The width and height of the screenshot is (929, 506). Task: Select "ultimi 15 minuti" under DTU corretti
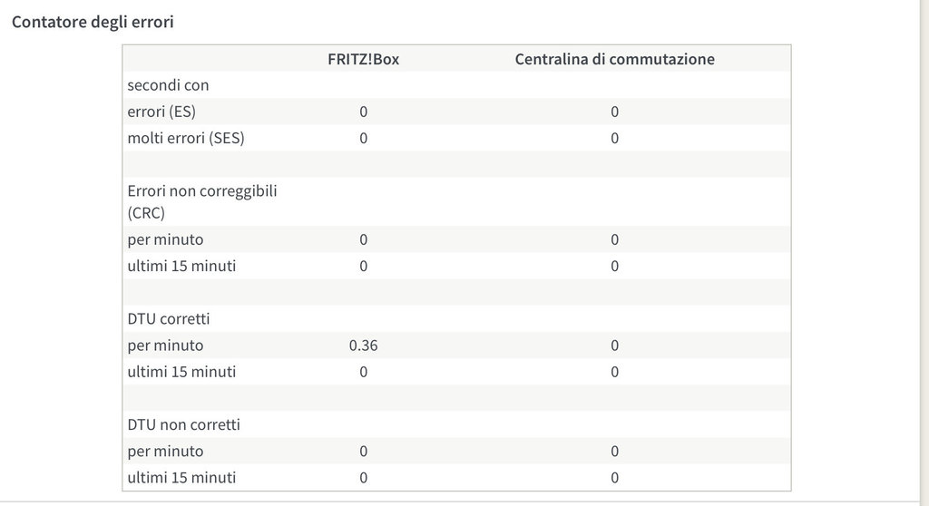pyautogui.click(x=181, y=372)
